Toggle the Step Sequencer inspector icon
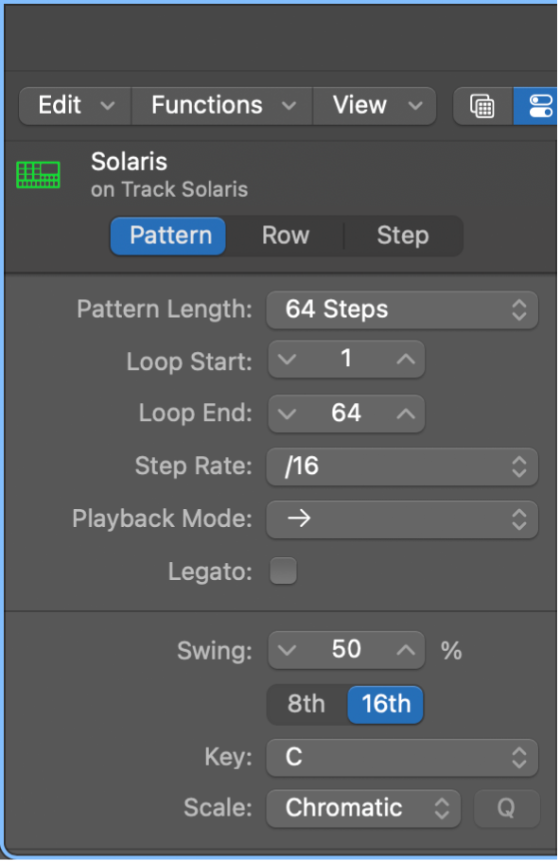The height and width of the screenshot is (861, 560). point(537,106)
